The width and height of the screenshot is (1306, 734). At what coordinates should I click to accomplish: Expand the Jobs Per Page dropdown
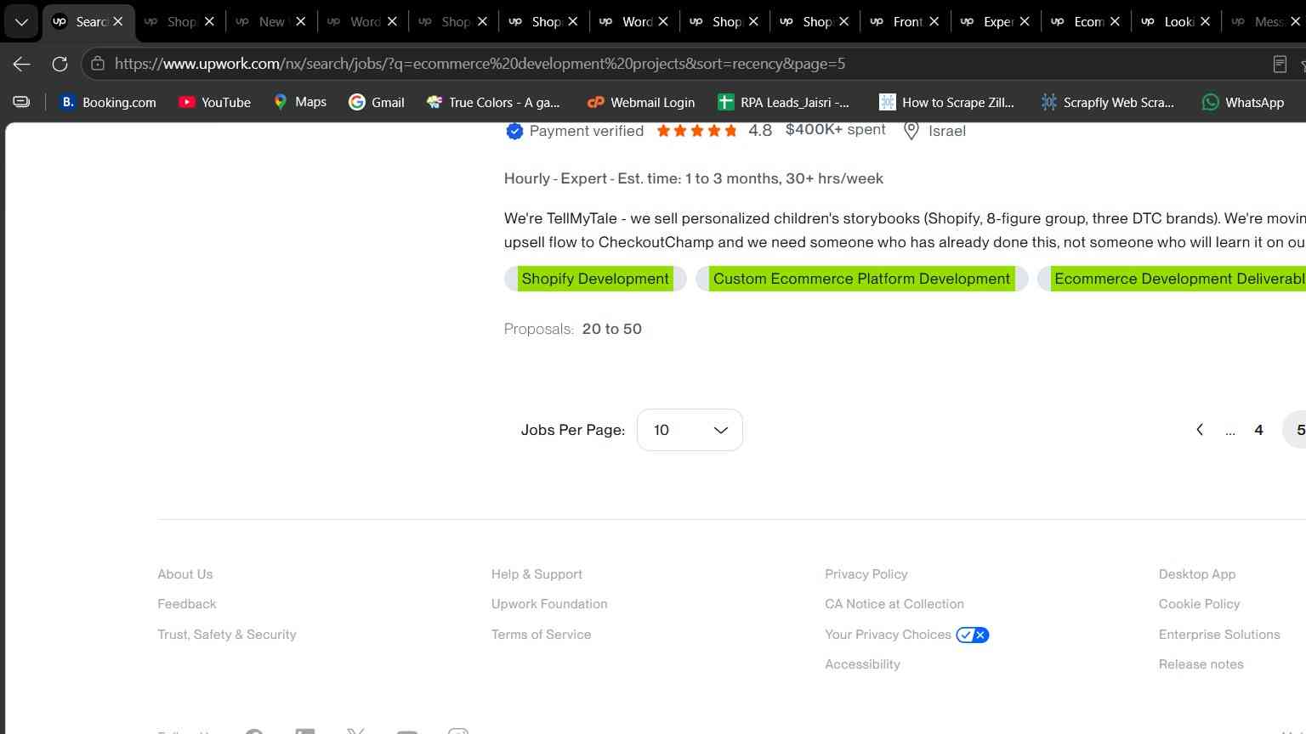[x=690, y=430]
